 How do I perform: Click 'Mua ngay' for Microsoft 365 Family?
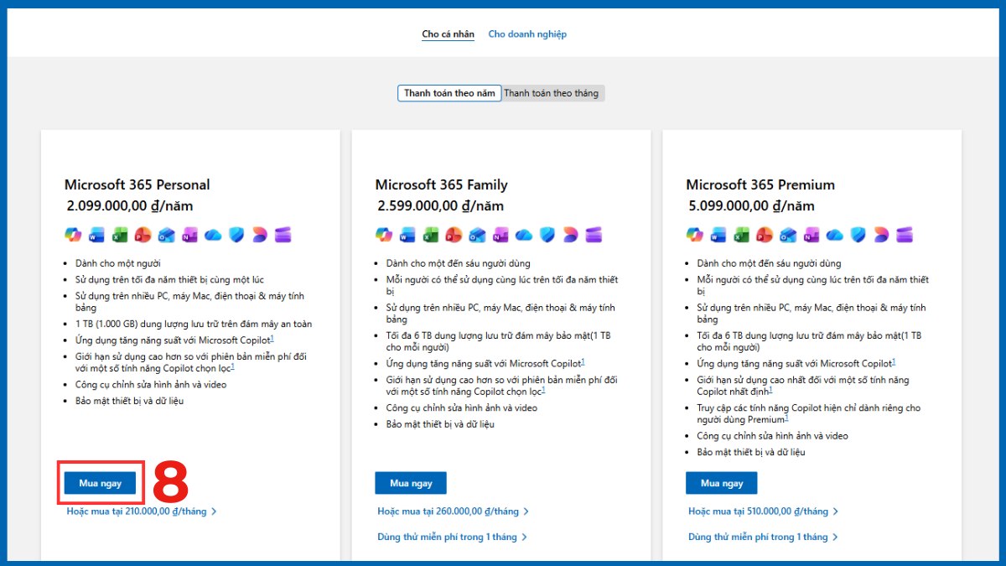click(x=411, y=483)
